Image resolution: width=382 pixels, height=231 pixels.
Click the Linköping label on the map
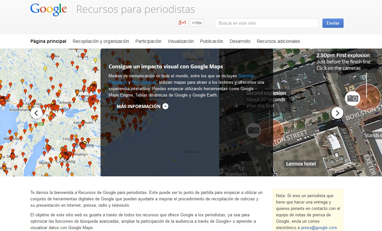pyautogui.click(x=66, y=161)
